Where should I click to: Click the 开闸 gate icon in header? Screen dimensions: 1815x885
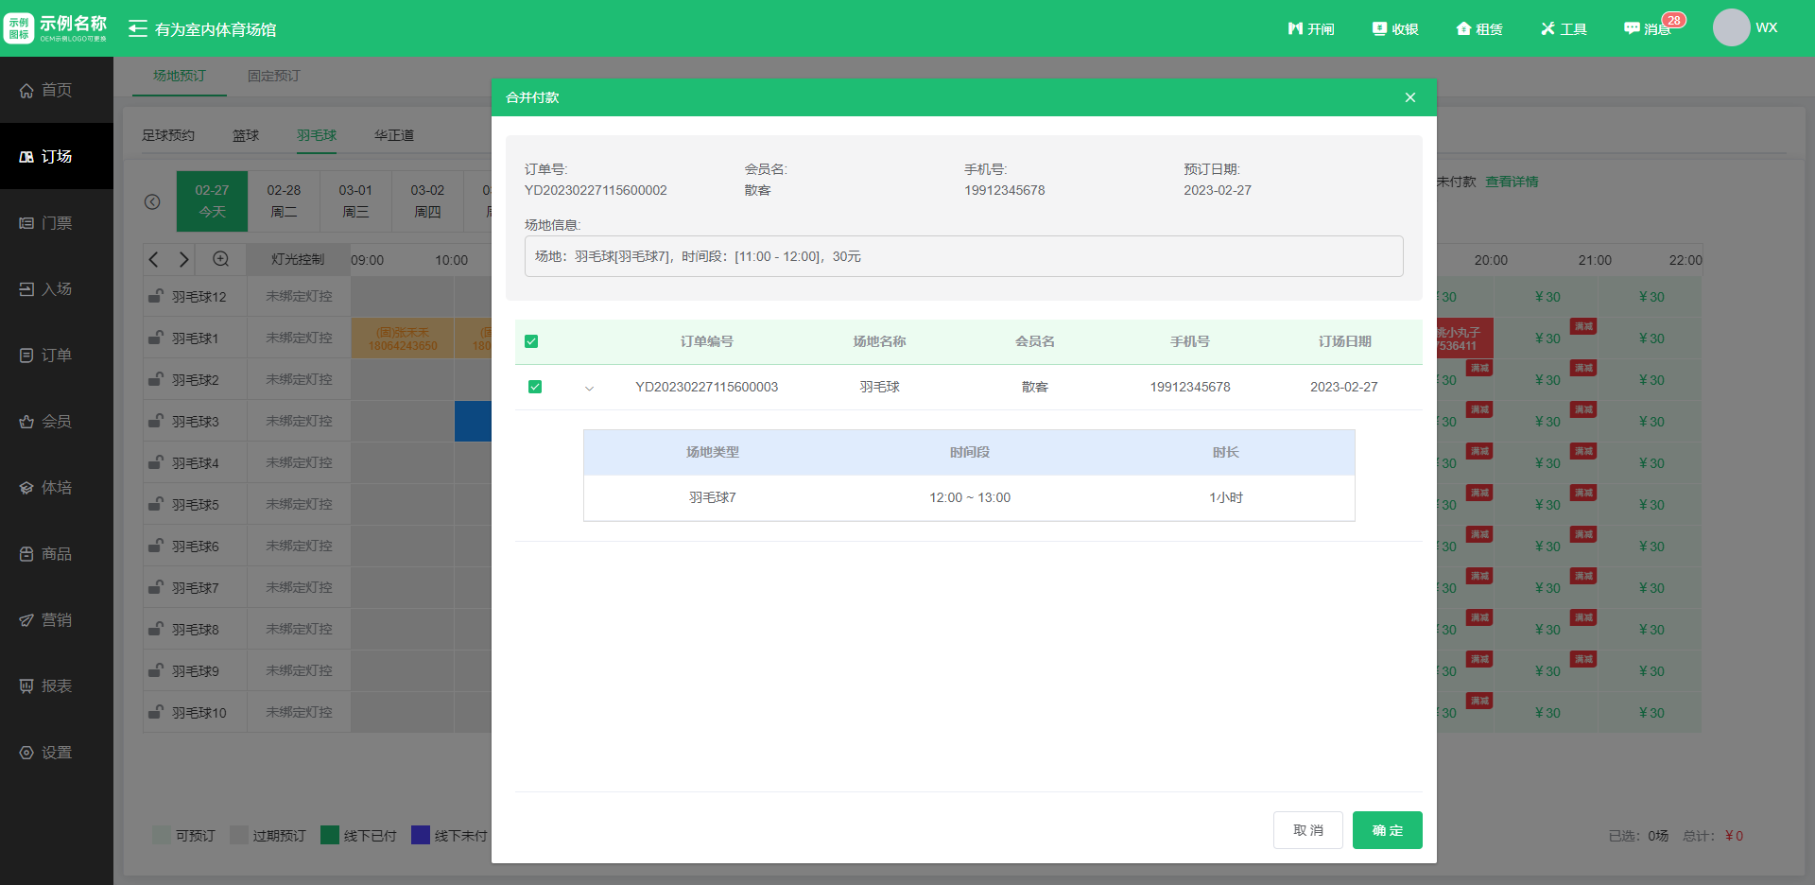coord(1295,29)
